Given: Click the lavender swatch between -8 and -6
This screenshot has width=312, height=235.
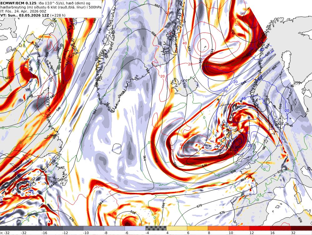Looking at the screenshot, I should [115, 228].
